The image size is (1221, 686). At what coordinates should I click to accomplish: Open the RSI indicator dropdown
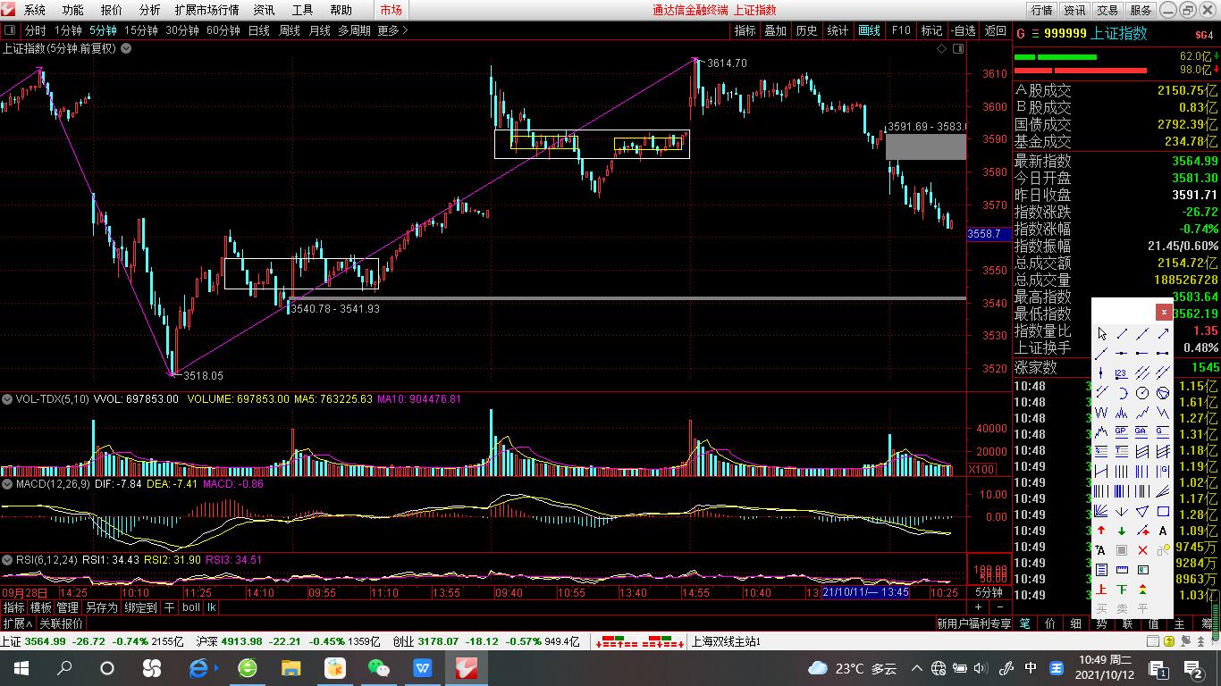tap(7, 560)
